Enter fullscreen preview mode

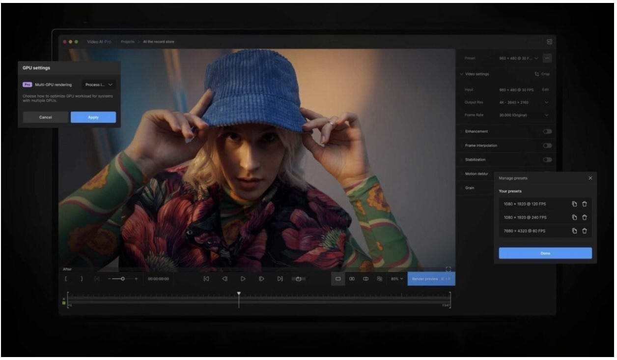tap(448, 269)
